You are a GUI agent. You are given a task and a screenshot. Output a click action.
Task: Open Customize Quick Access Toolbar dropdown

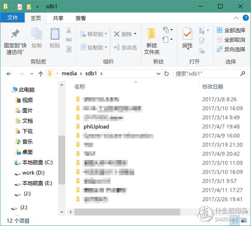click(37, 7)
